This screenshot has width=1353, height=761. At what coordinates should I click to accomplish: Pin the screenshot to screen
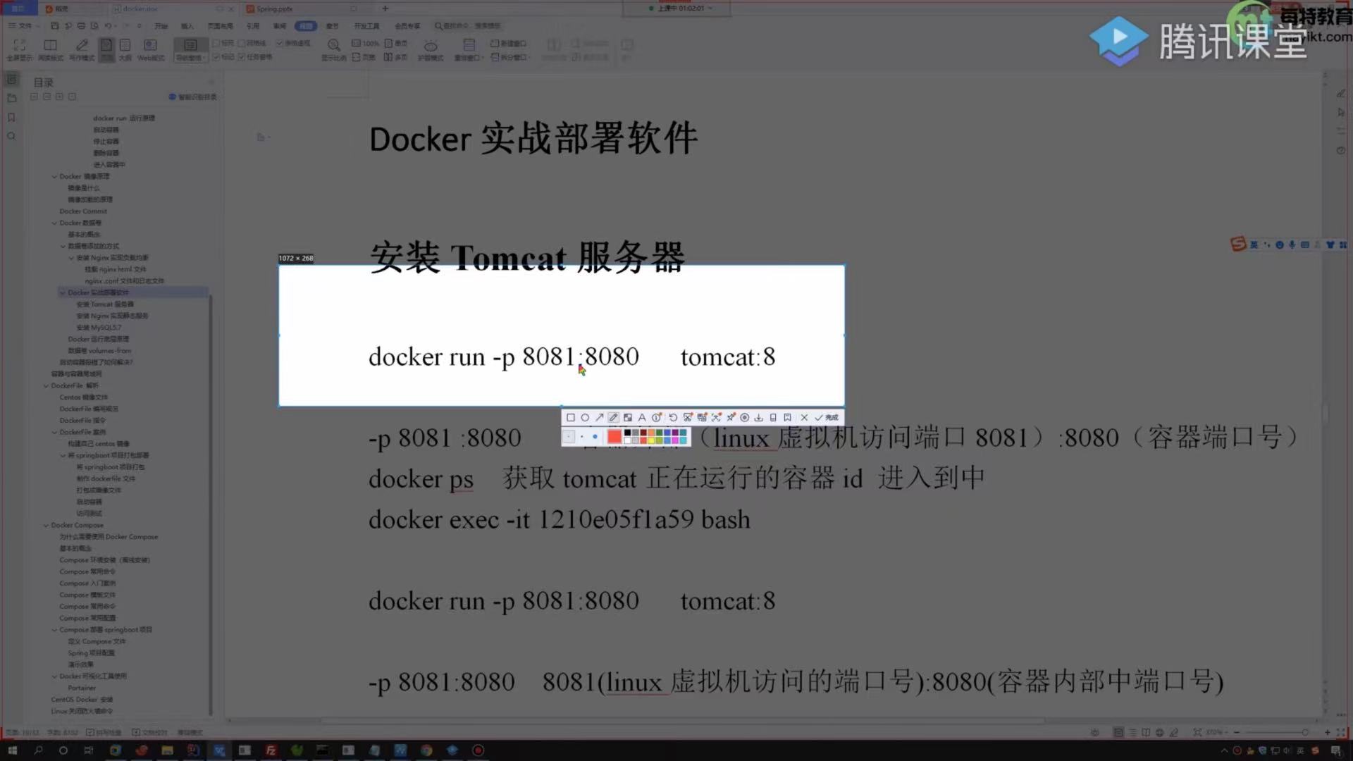click(x=731, y=418)
